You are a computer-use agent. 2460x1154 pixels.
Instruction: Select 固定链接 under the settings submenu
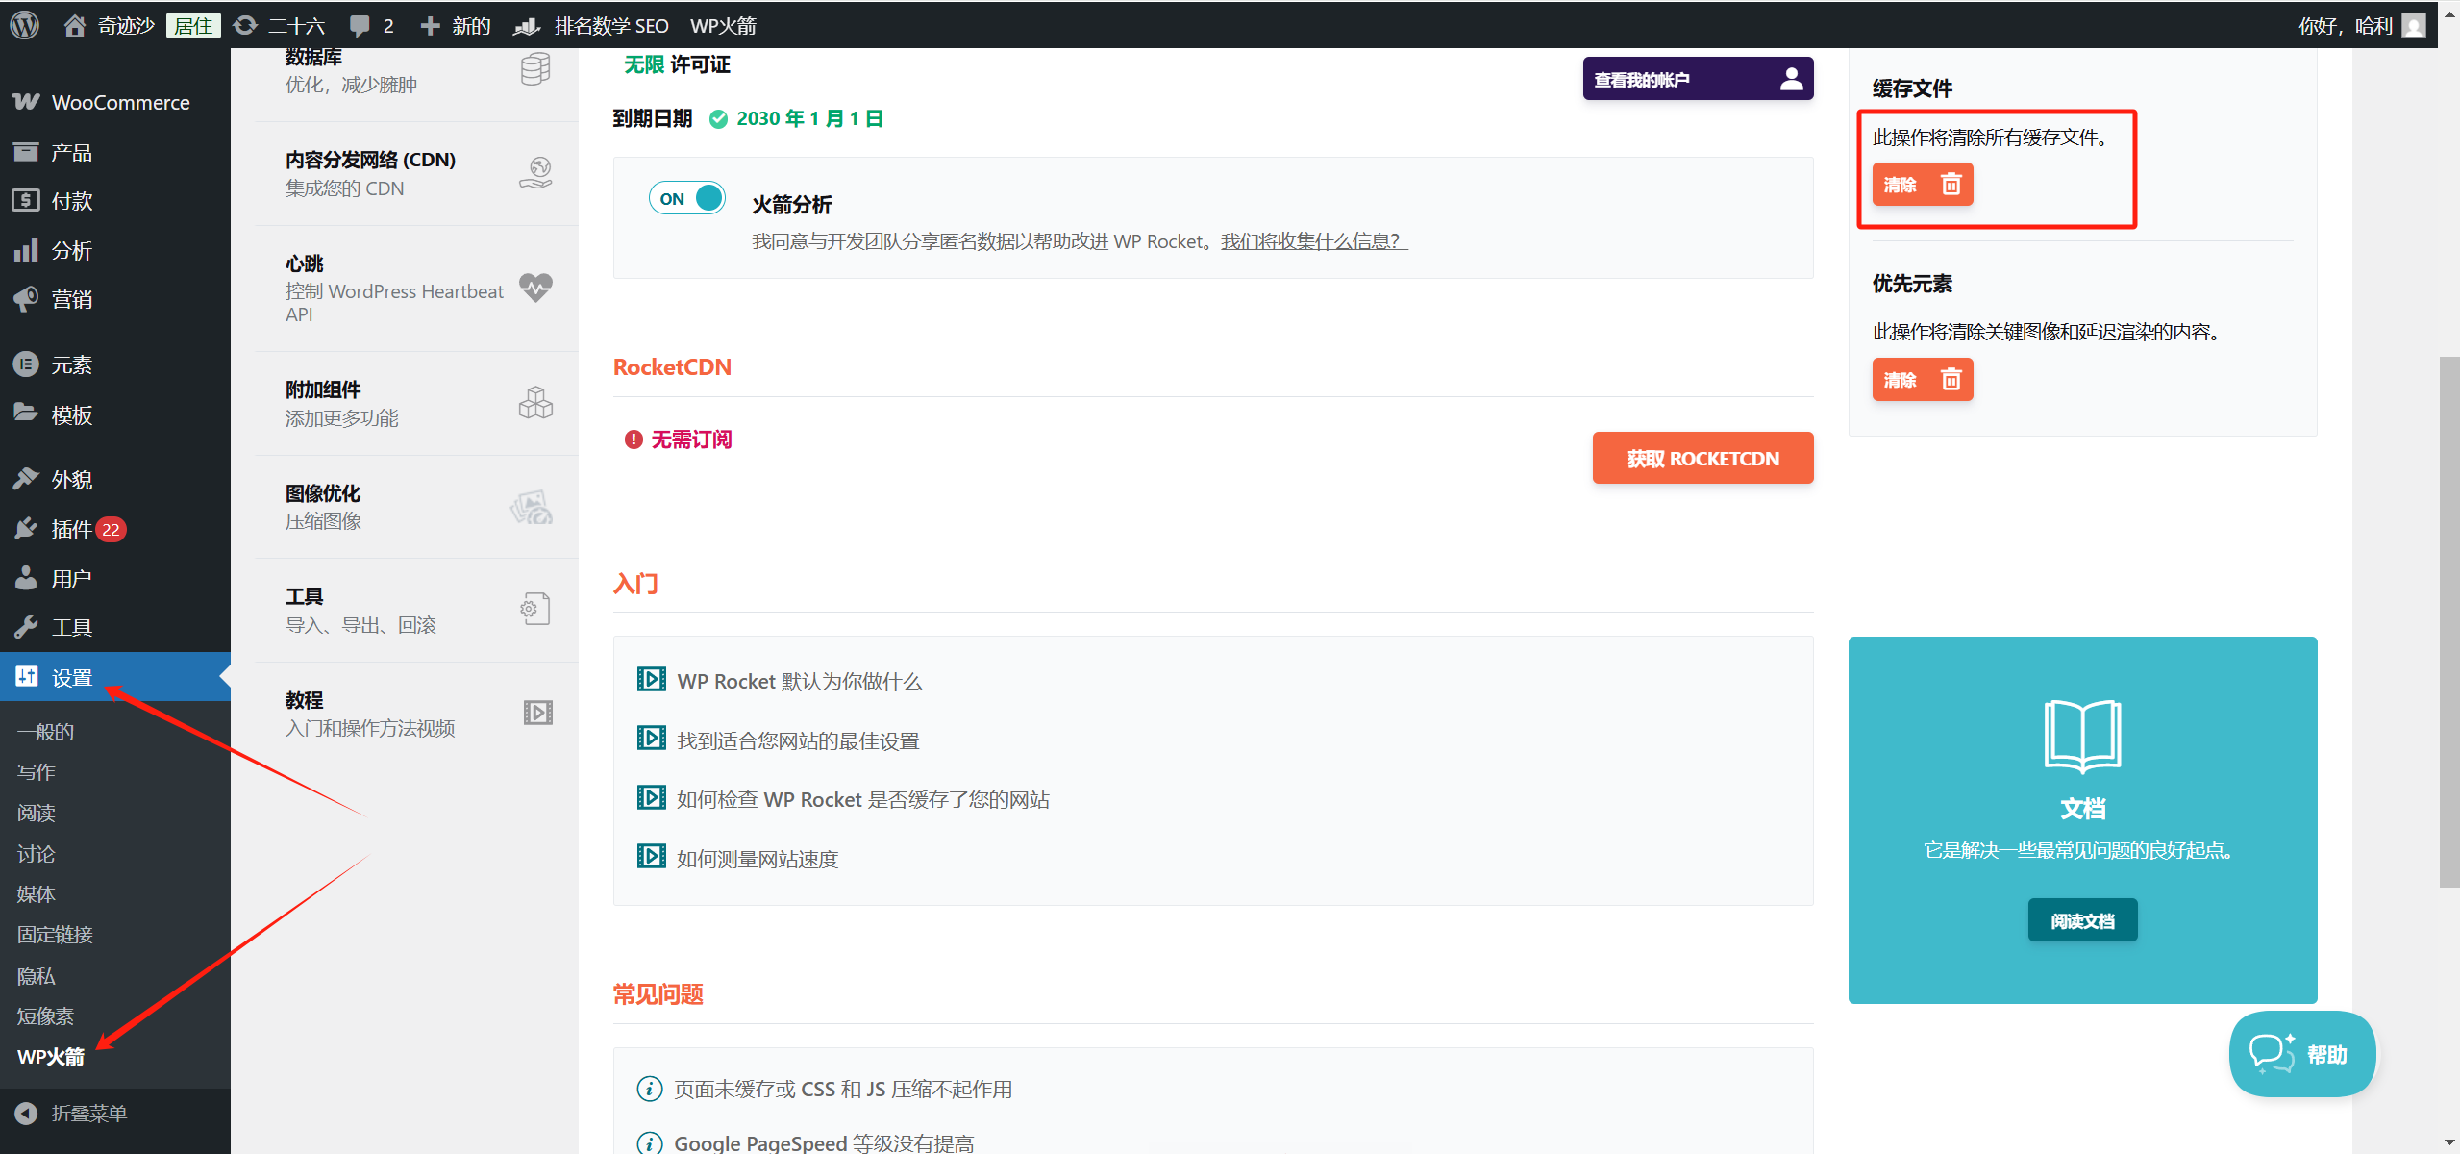[x=55, y=935]
